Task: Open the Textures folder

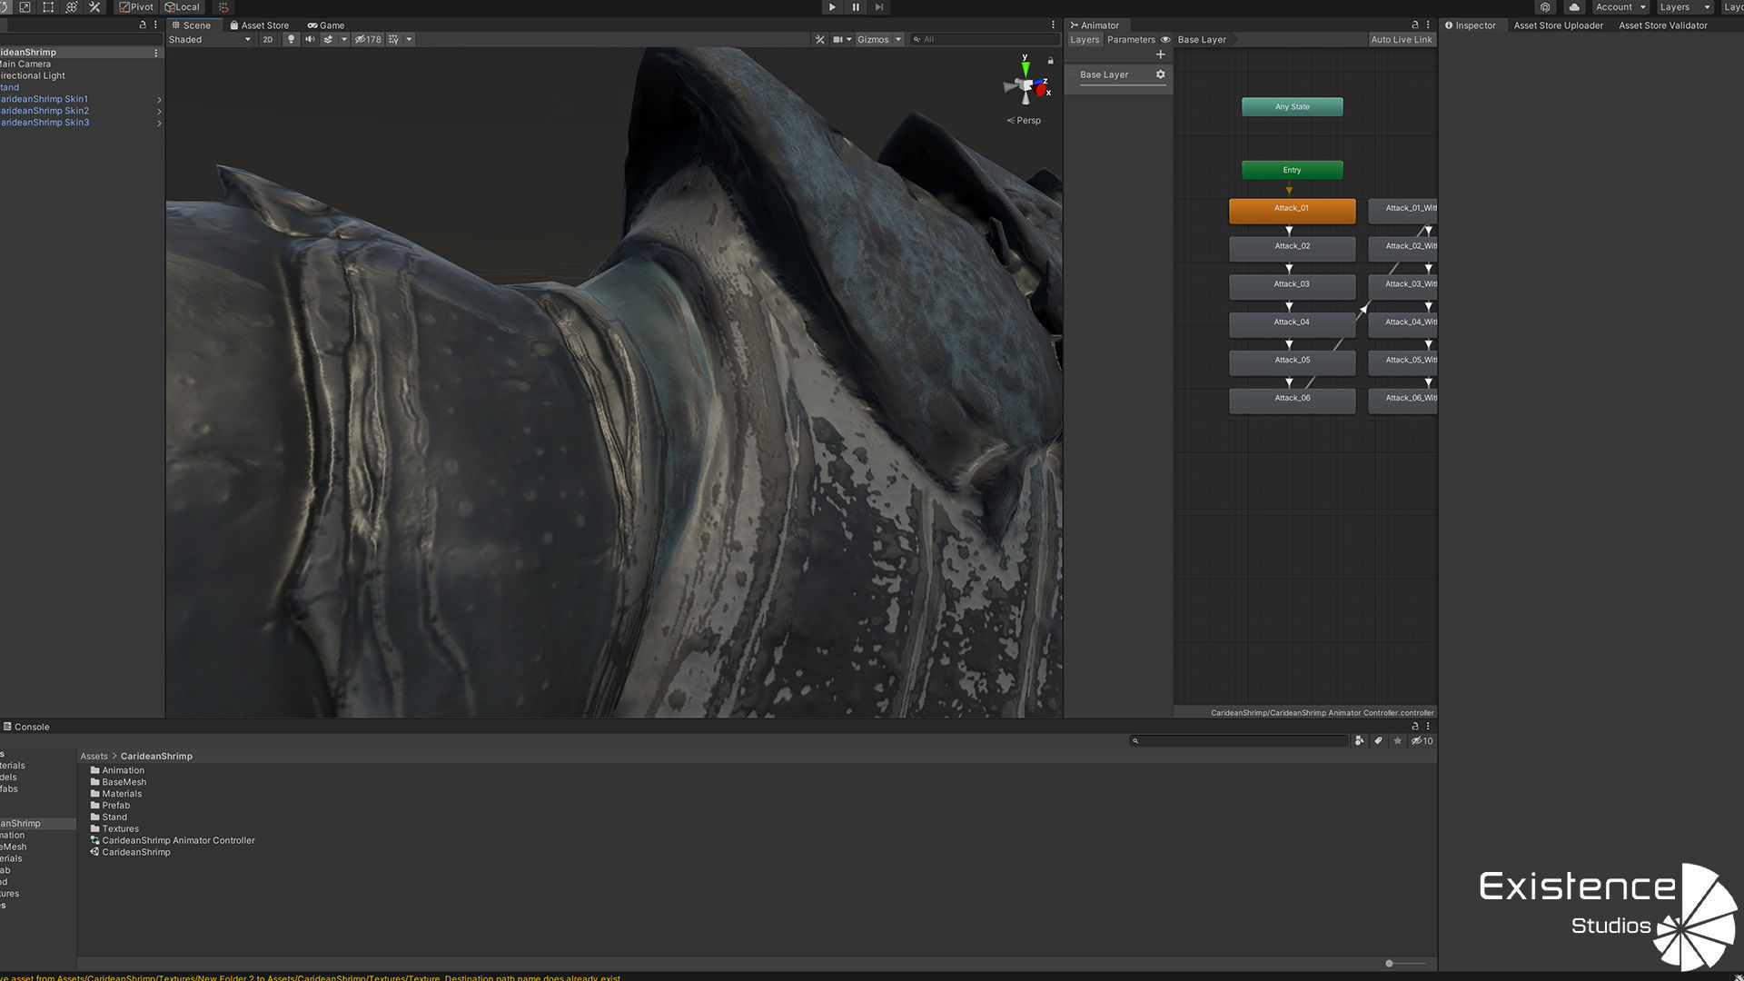Action: pos(120,829)
